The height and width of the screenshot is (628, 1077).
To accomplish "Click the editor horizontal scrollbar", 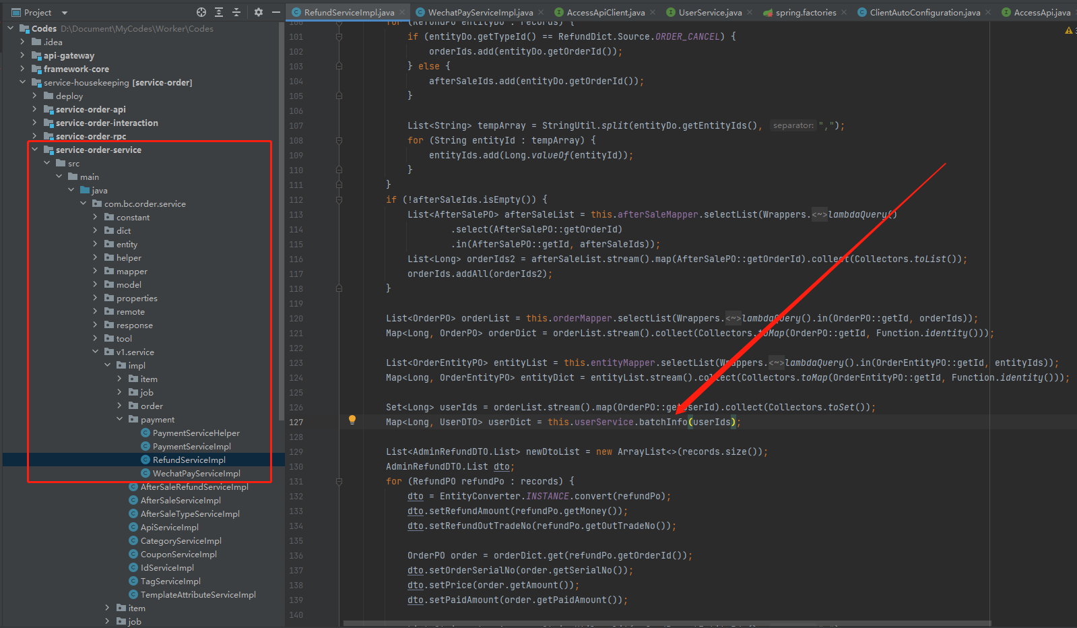I will pos(667,623).
